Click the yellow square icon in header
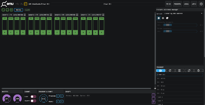Viewport: 205px width, 105px height. click(x=26, y=4)
